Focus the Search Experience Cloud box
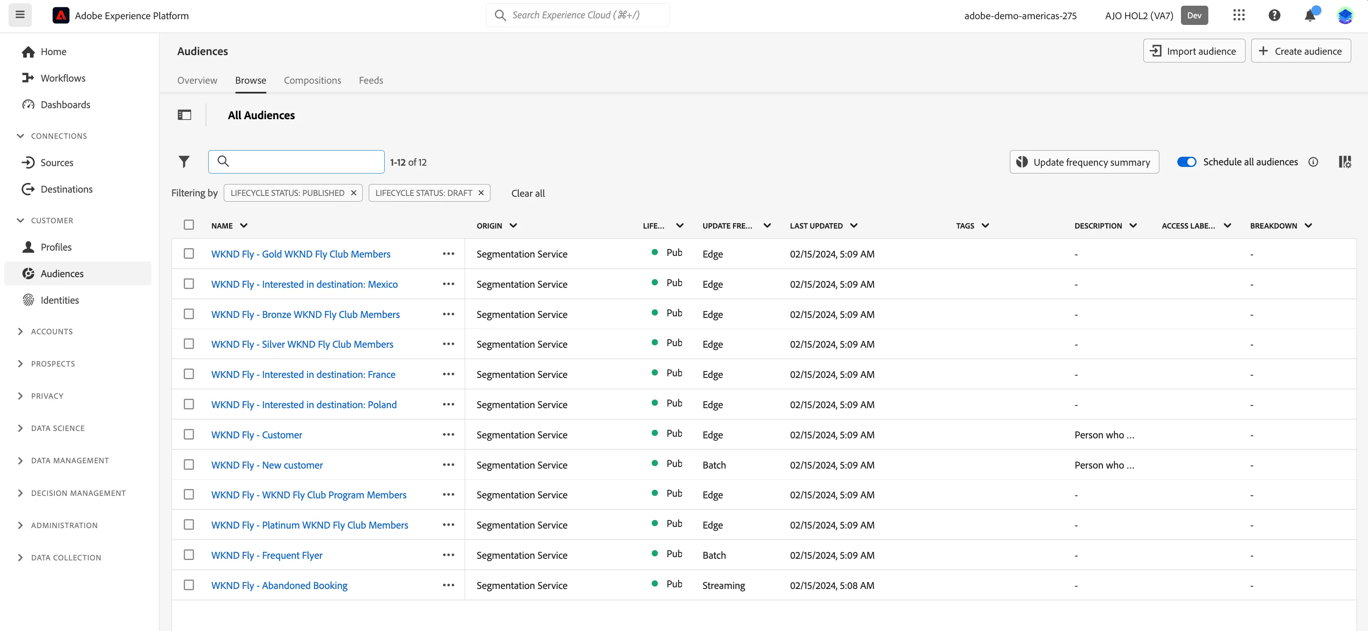The width and height of the screenshot is (1368, 631). 578,15
